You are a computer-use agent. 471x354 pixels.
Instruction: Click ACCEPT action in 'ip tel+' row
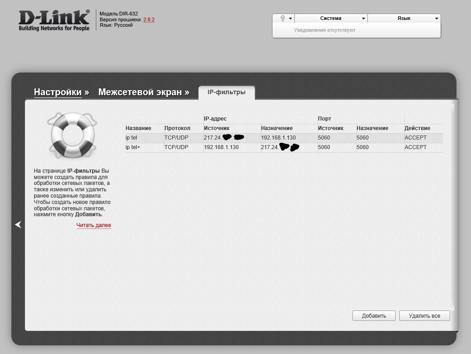[x=415, y=147]
